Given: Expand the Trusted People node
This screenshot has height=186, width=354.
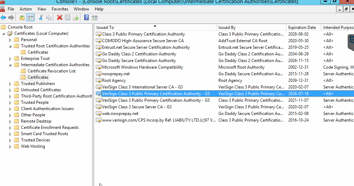Looking at the screenshot, I should 10,103.
